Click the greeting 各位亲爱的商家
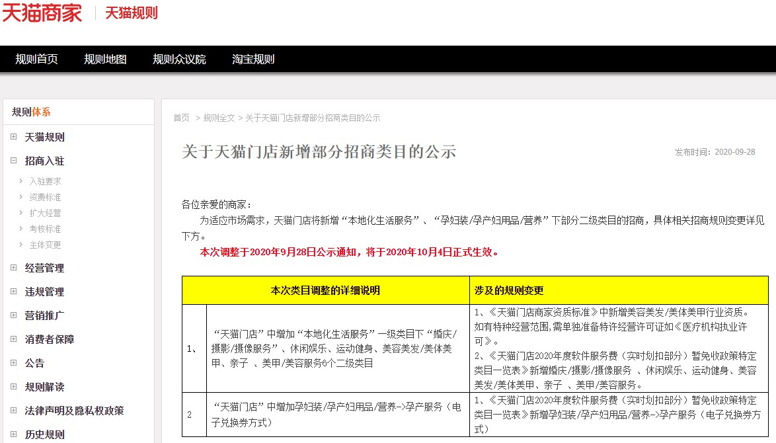Image resolution: width=776 pixels, height=443 pixels. (216, 204)
